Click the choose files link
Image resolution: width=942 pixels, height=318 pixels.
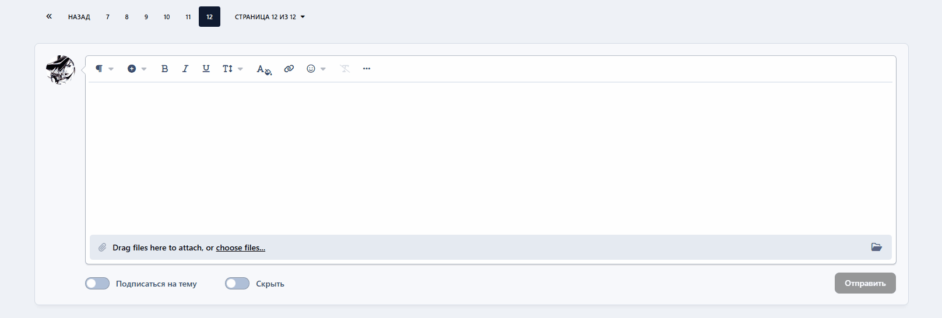[241, 248]
